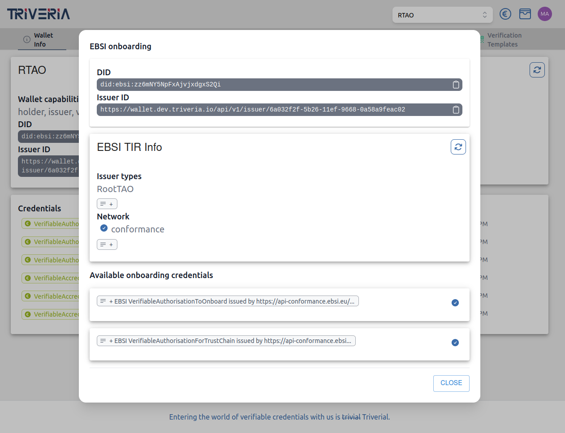Viewport: 565px width, 433px height.
Task: Click the Triverial tagline link in footer
Action: coord(280,417)
